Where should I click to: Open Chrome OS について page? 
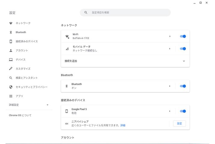point(20,115)
